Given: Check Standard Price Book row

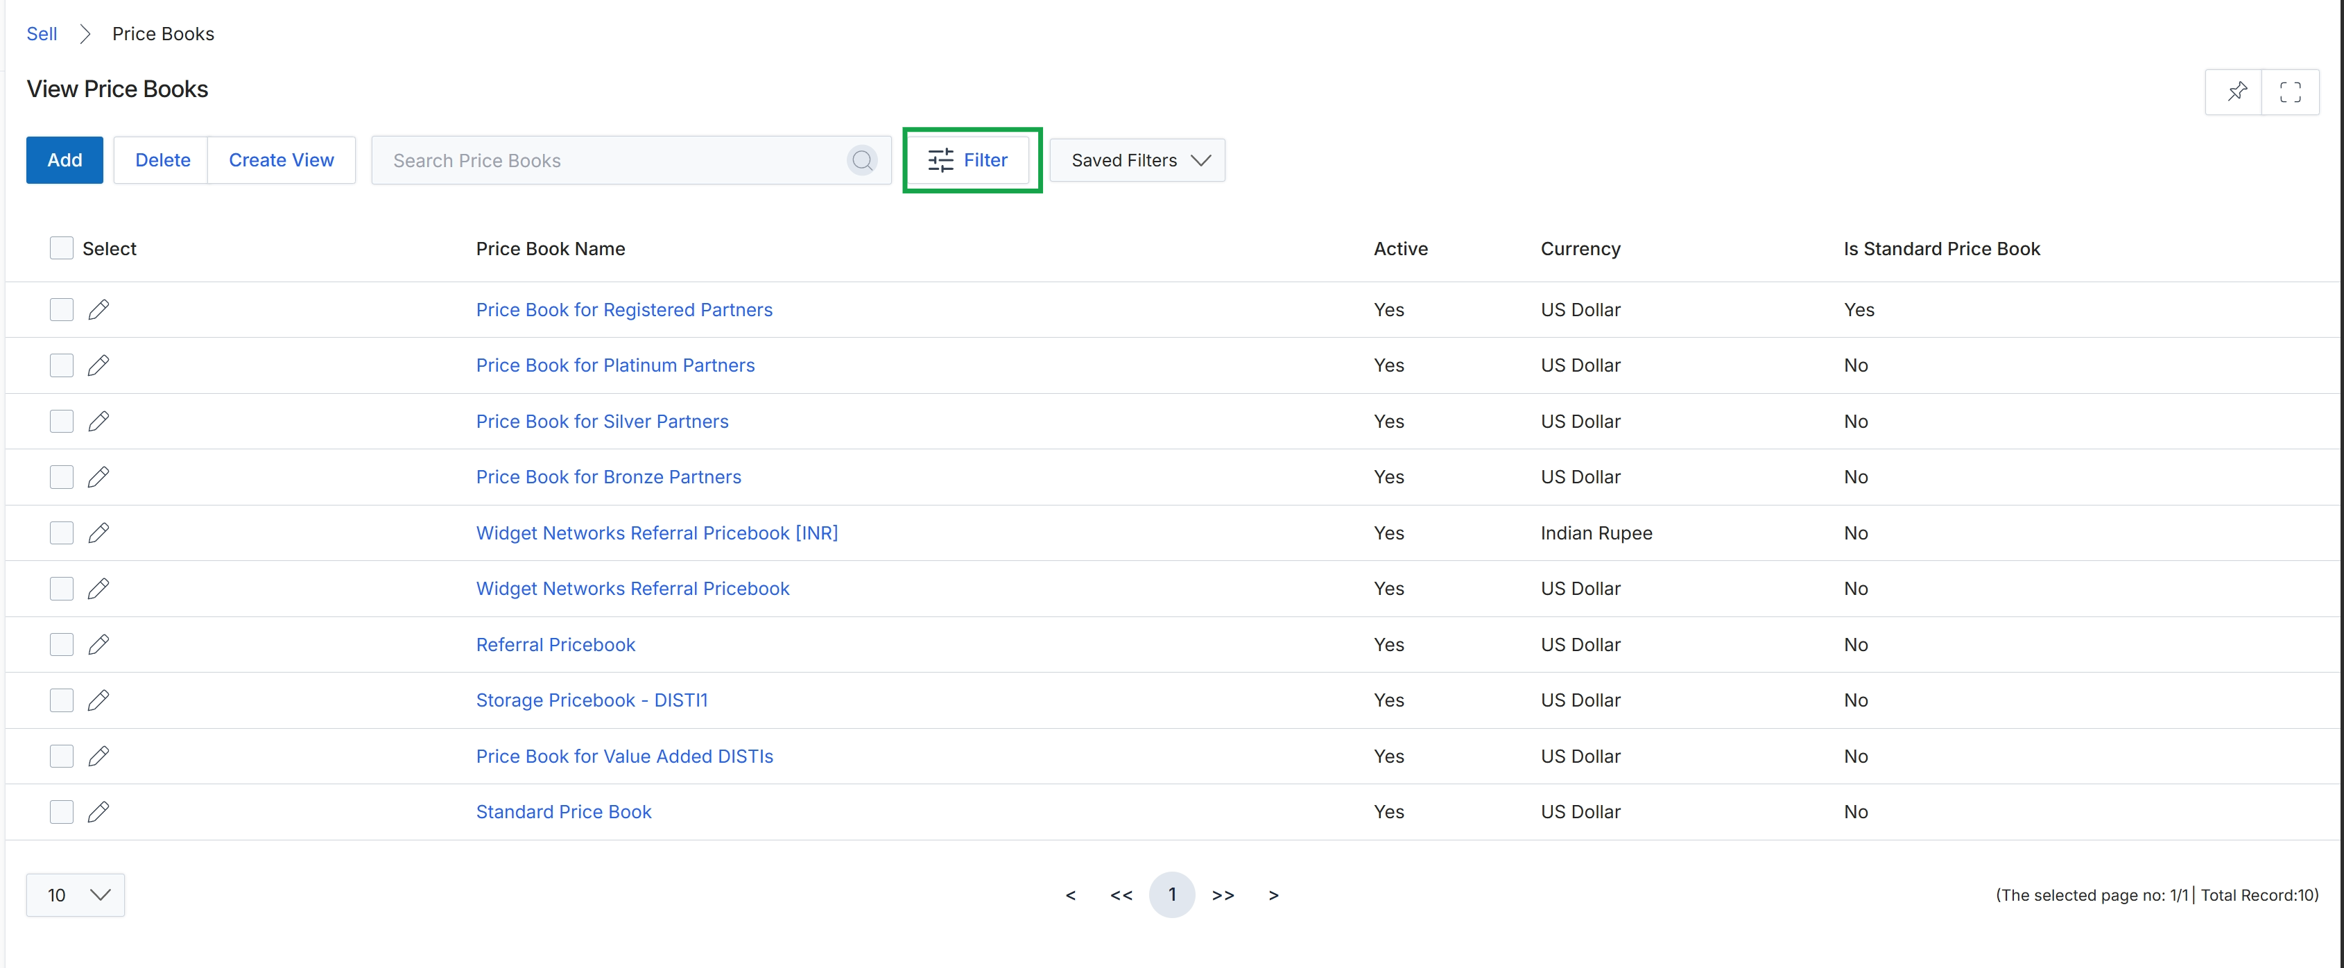Looking at the screenshot, I should coord(61,811).
